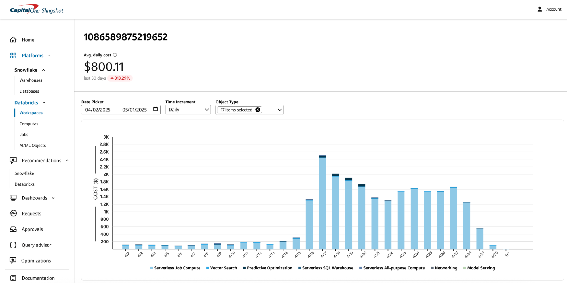Viewport: 567px width, 283px height.
Task: Open Computes under Databricks
Action: [x=29, y=124]
